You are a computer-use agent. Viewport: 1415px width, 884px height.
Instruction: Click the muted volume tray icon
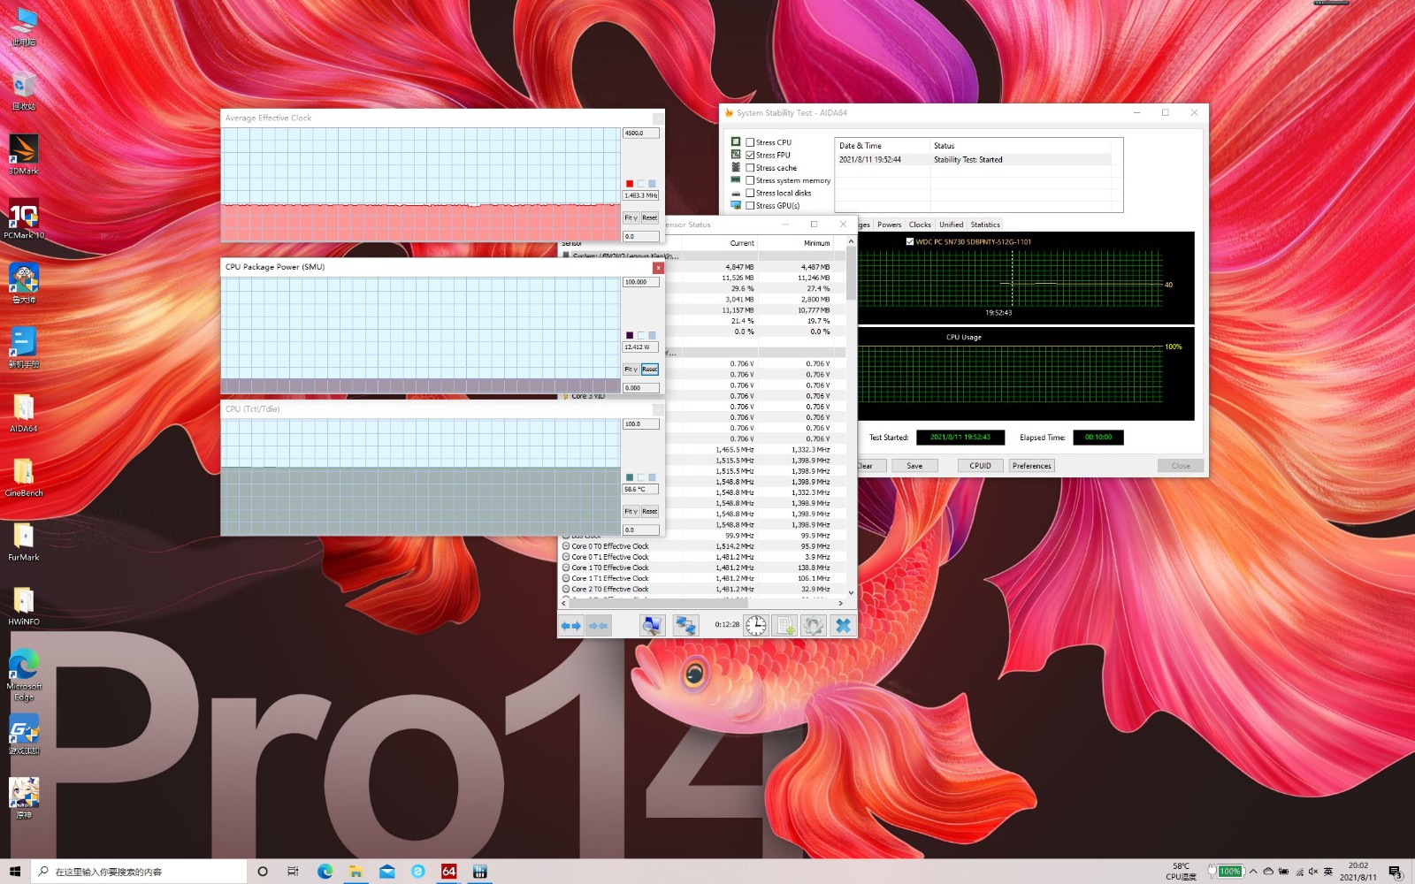(1313, 872)
